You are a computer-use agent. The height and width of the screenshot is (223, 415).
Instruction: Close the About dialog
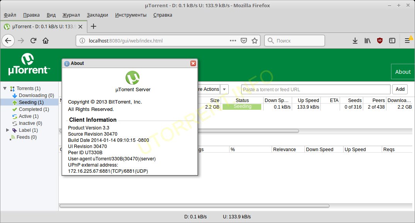click(x=193, y=63)
